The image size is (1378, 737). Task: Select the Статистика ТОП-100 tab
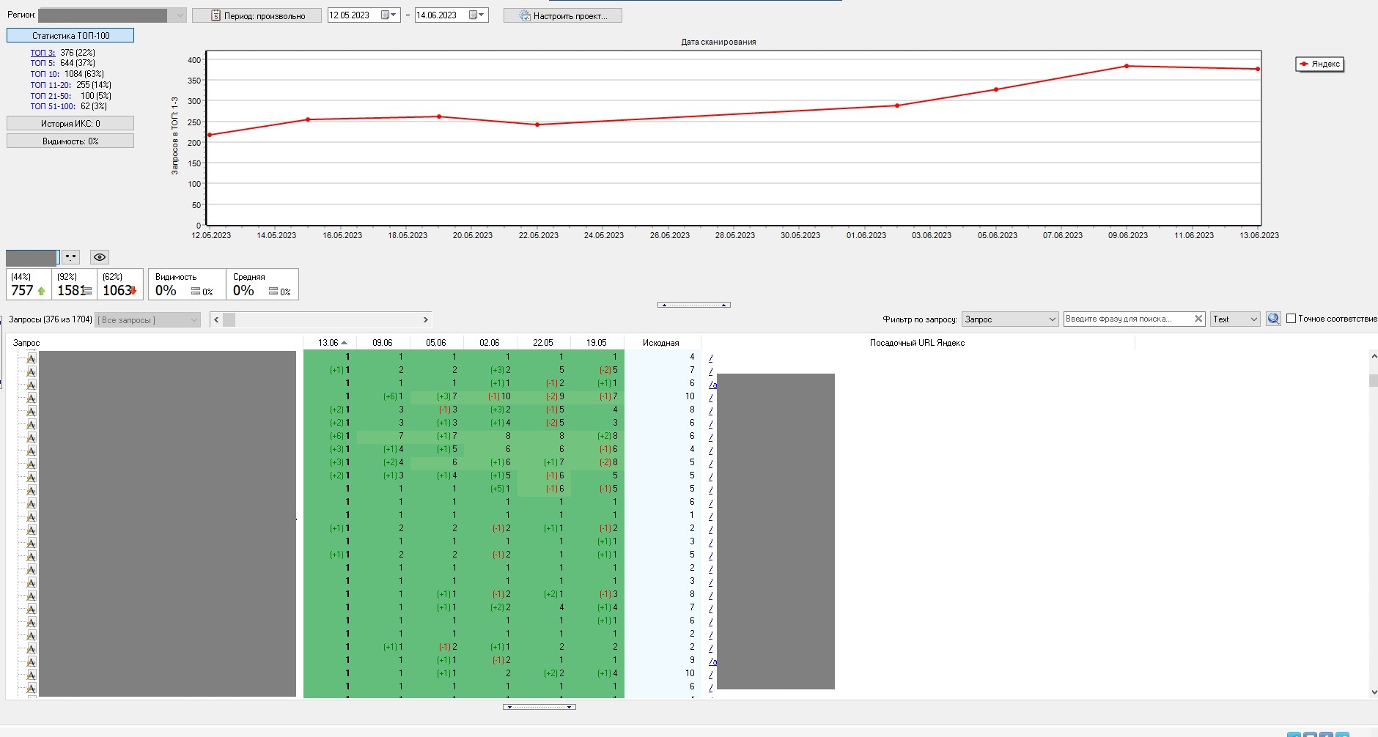tap(70, 35)
